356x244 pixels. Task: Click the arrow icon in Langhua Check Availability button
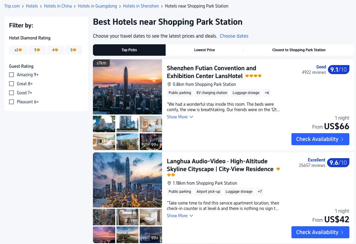[x=342, y=232]
